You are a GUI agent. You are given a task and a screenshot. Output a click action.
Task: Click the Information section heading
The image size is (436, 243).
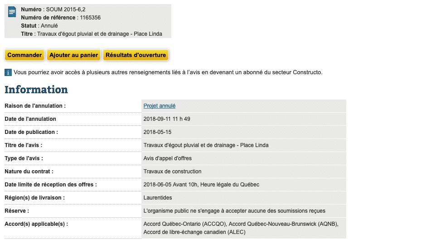tap(36, 90)
